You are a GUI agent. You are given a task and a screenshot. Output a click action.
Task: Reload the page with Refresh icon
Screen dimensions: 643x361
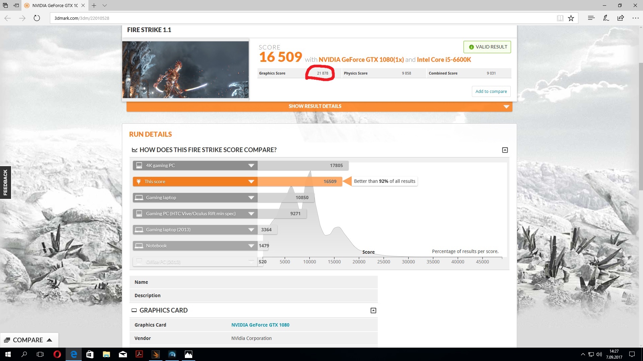click(37, 18)
